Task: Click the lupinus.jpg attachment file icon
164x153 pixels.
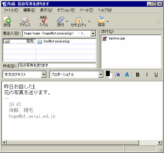Action: (105, 38)
